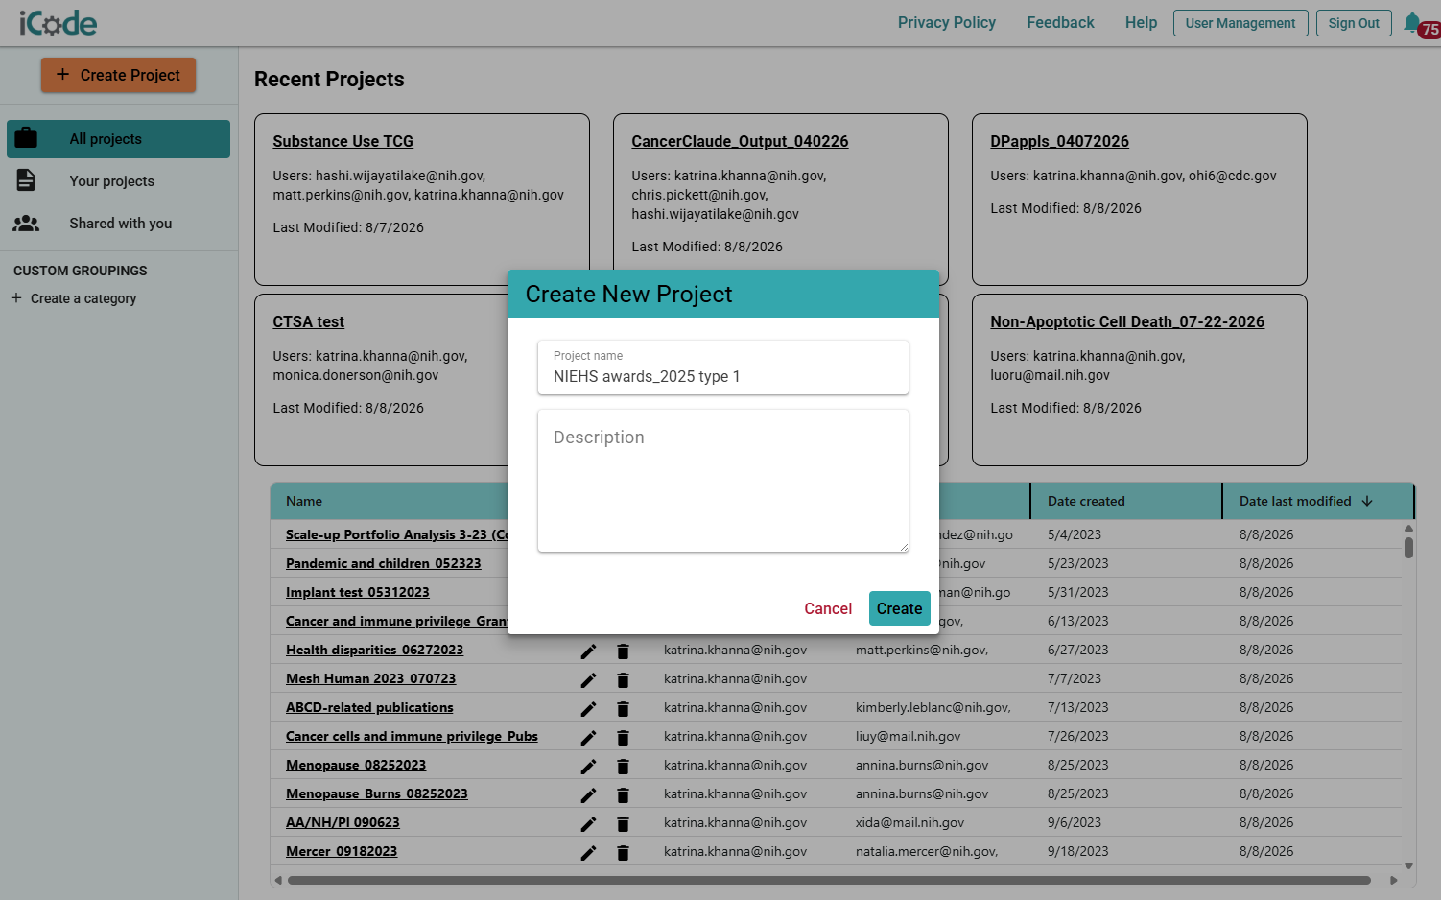Edit AA/NH/PI 090623 pencil icon
Image resolution: width=1441 pixels, height=900 pixels.
(588, 824)
